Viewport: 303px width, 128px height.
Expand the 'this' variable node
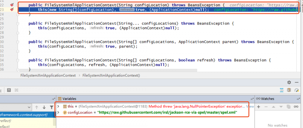tap(58, 106)
